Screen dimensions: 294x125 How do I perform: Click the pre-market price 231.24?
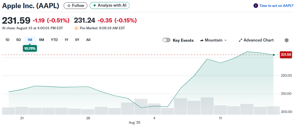[x=85, y=20]
